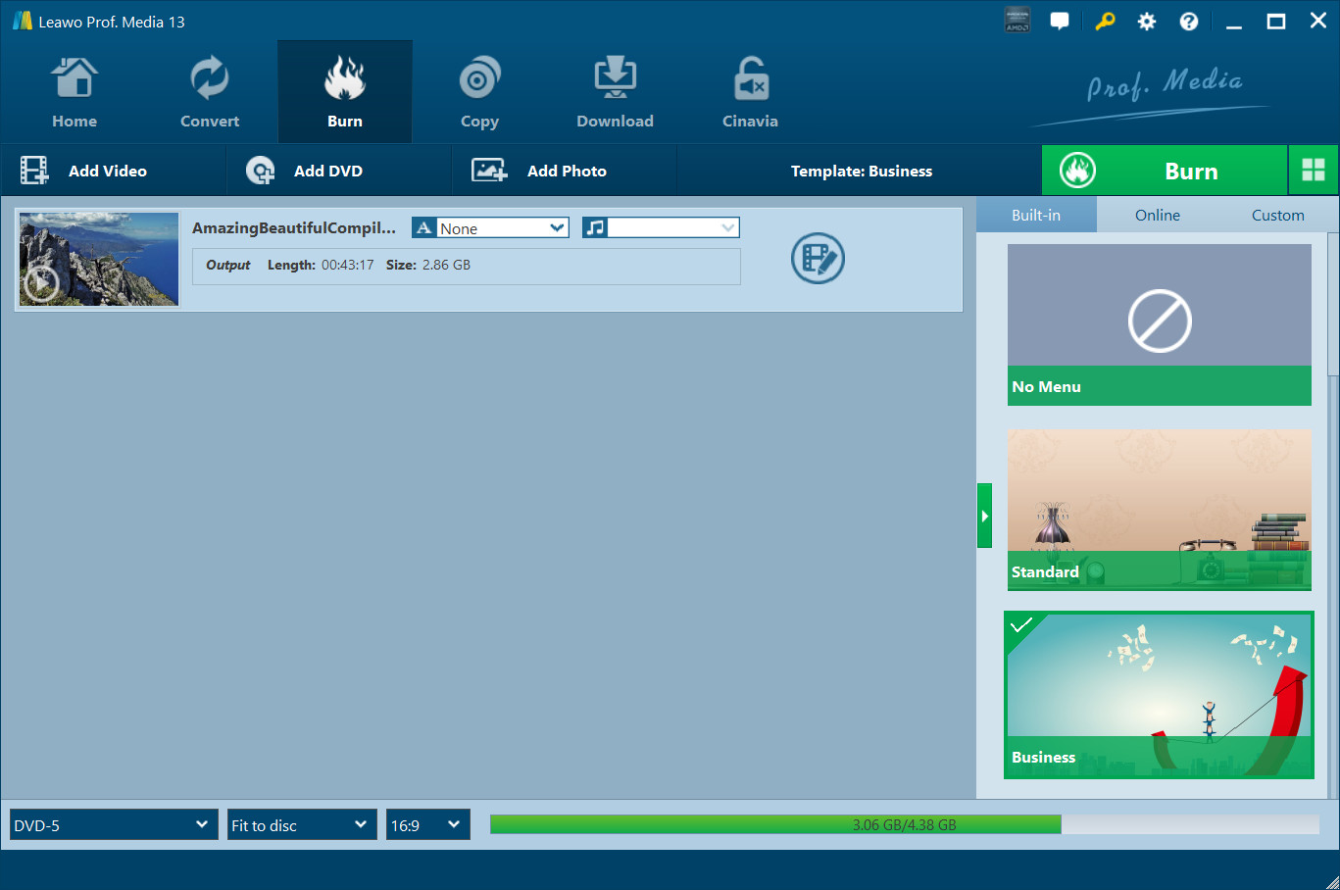
Task: Click the key registration icon
Action: (x=1105, y=22)
